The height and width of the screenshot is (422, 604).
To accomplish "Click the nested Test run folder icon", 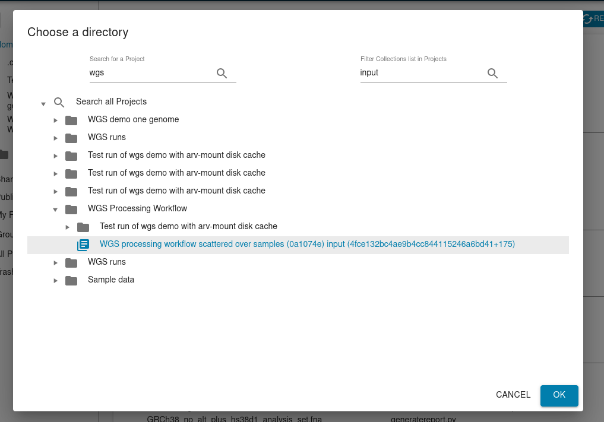I will 83,227.
